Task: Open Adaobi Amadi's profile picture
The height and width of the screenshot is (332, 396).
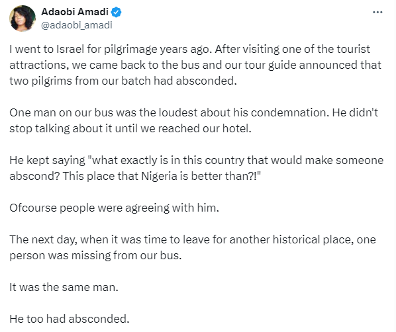Action: point(23,19)
